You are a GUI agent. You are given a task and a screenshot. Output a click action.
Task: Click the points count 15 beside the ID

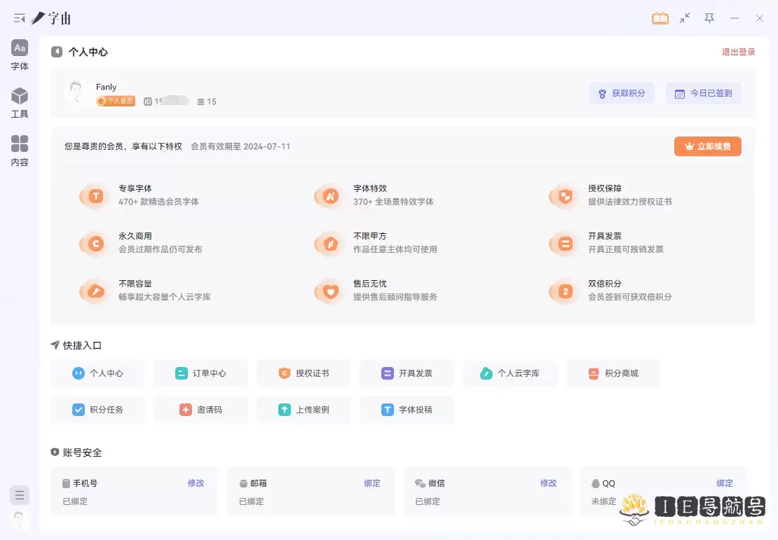click(x=206, y=102)
